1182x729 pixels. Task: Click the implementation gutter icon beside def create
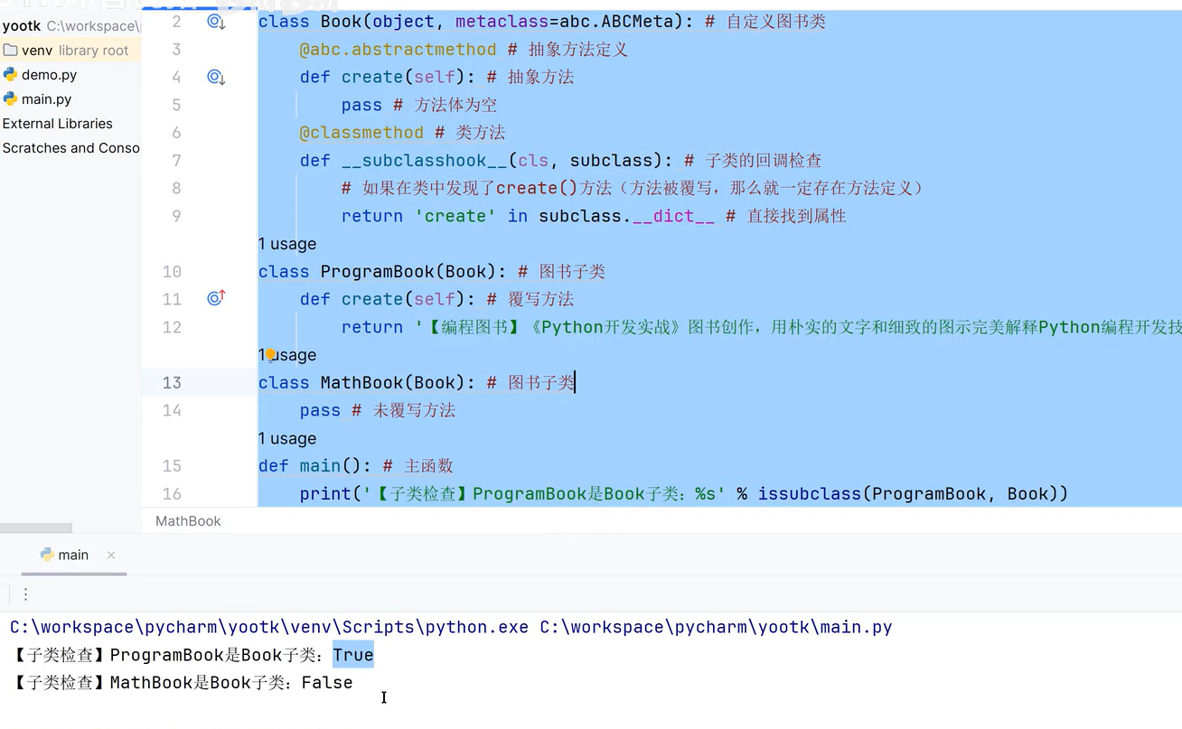click(215, 77)
